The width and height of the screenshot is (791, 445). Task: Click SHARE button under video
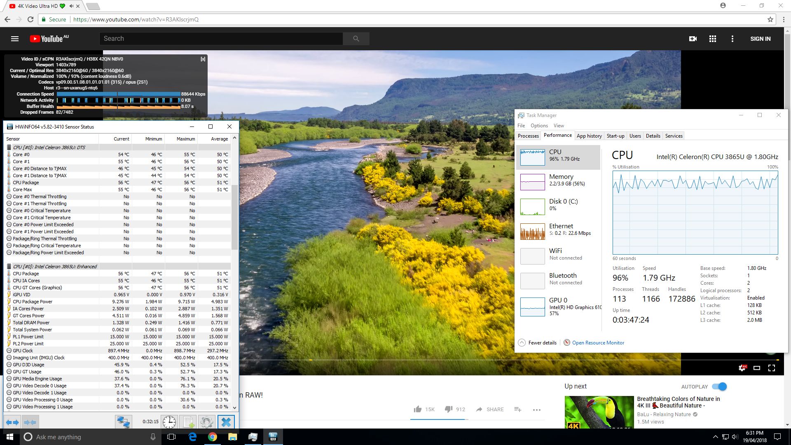[x=490, y=409]
